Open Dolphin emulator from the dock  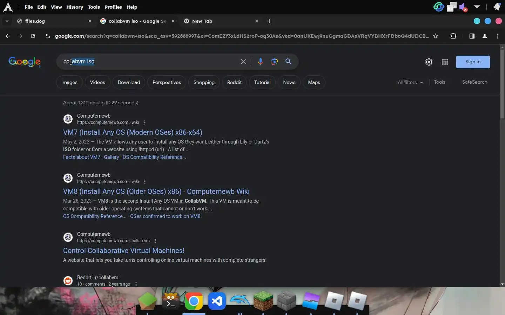click(240, 301)
